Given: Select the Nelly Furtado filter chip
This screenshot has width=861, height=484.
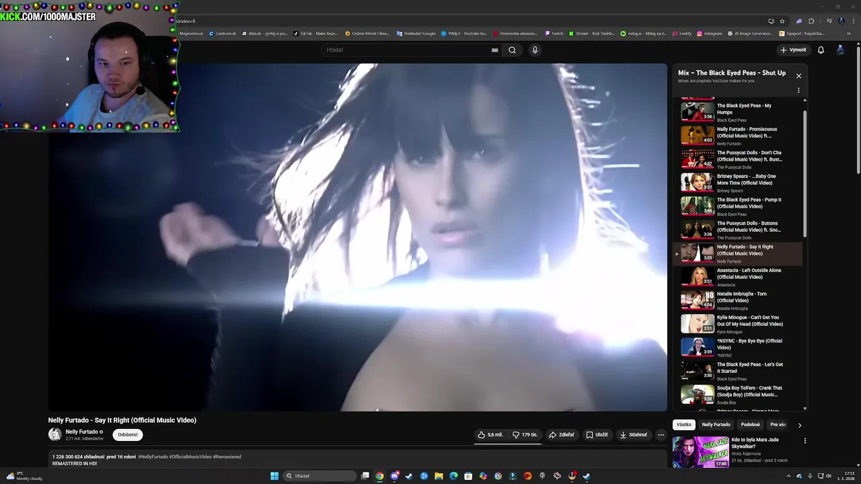Looking at the screenshot, I should (716, 425).
